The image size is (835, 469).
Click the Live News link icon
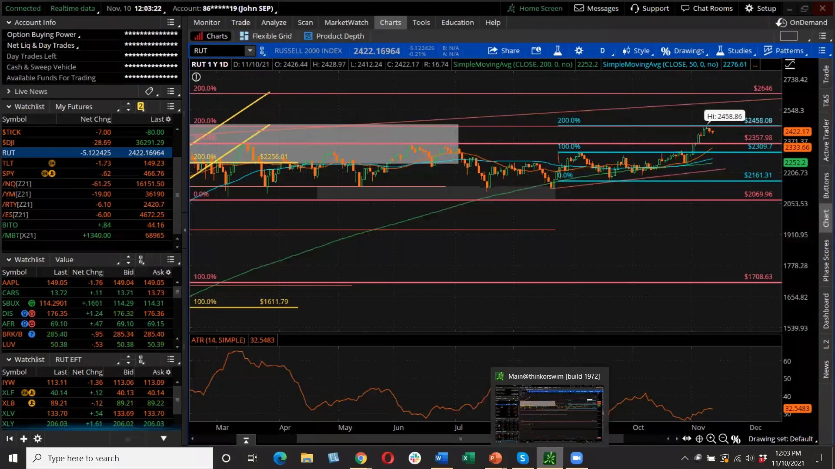click(x=149, y=91)
